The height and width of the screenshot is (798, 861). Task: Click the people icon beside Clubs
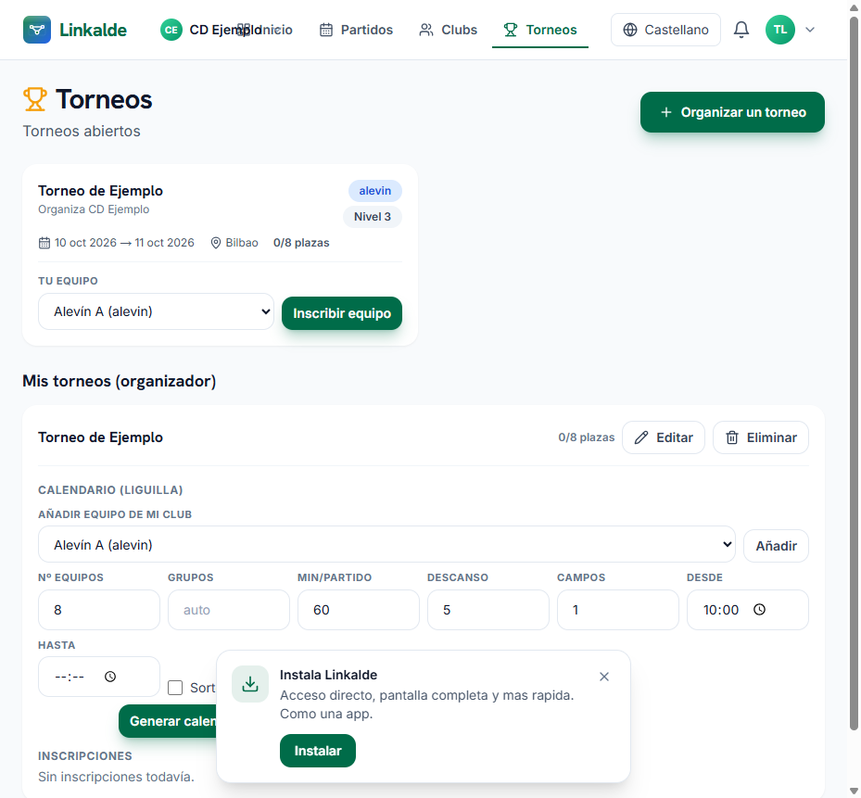point(426,30)
